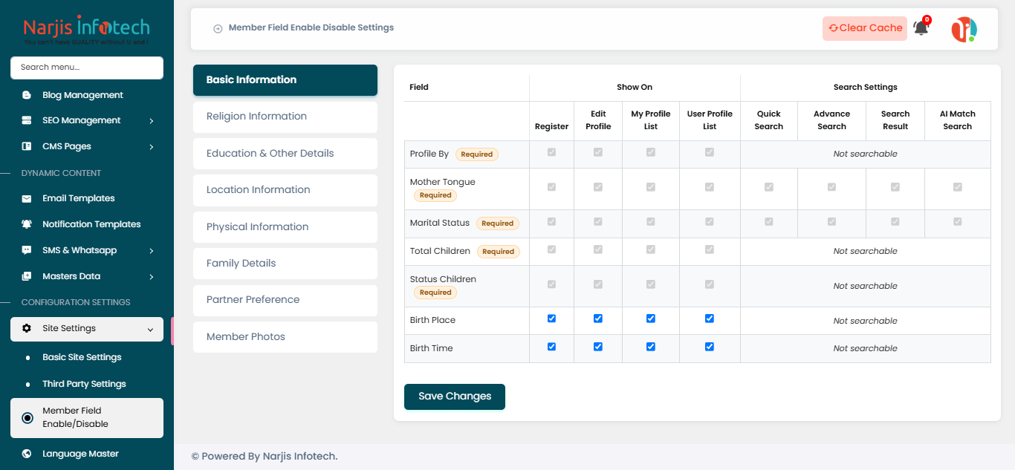Image resolution: width=1015 pixels, height=470 pixels.
Task: Click the Blog Management sidebar icon
Action: point(27,95)
